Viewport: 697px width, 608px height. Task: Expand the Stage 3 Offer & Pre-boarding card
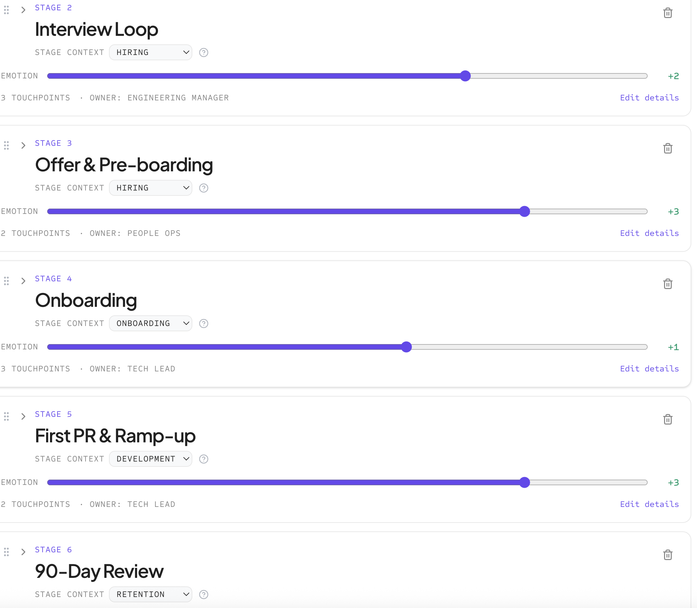tap(23, 145)
